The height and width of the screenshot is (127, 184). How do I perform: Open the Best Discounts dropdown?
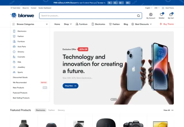pos(142,24)
